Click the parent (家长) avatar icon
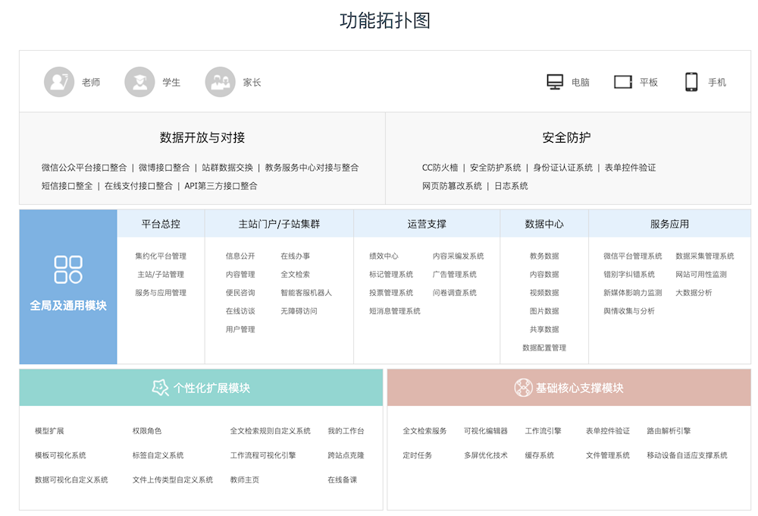The image size is (758, 516). (x=221, y=82)
